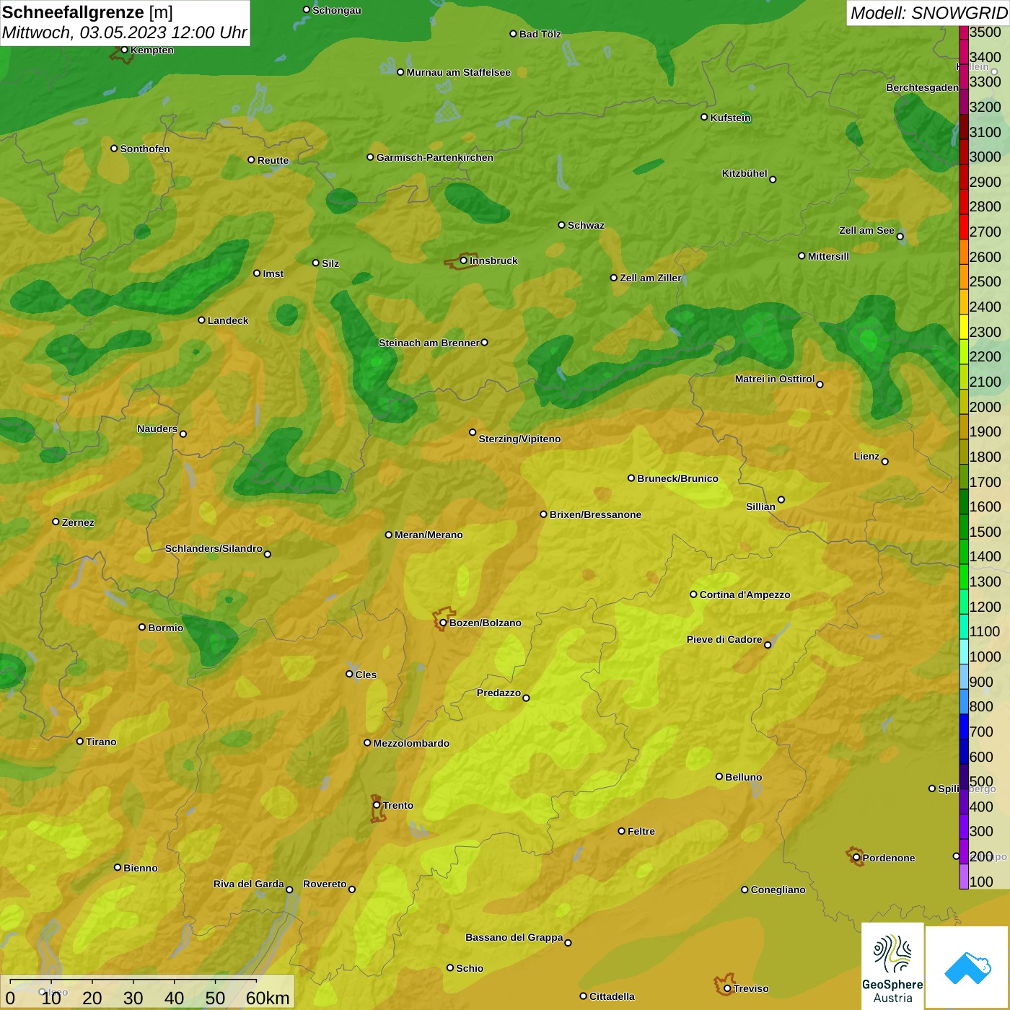This screenshot has height=1010, width=1010.
Task: Click the Steinach am Brenner label
Action: pos(429,343)
